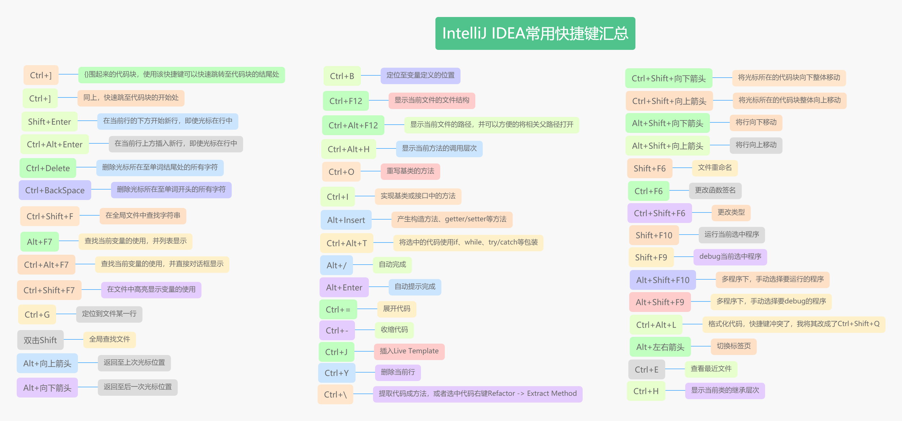Viewport: 902px width, 421px height.
Task: Click the Shift+F6 node
Action: (650, 169)
